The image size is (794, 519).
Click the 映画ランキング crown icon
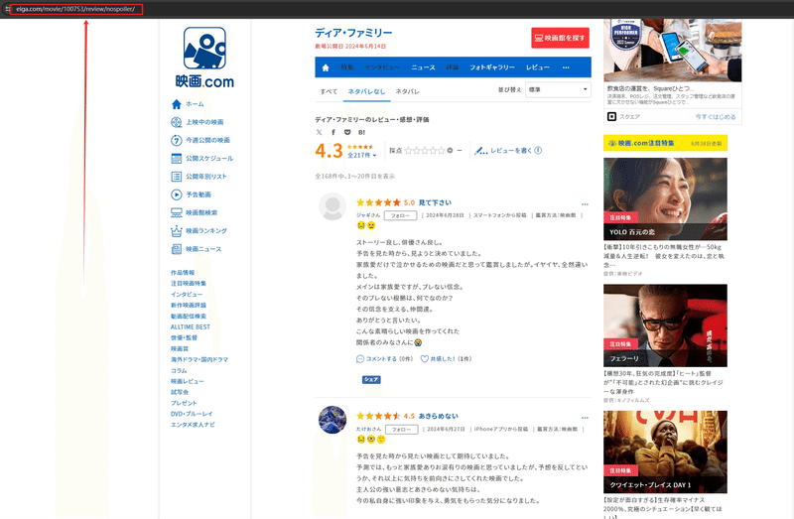coord(177,231)
